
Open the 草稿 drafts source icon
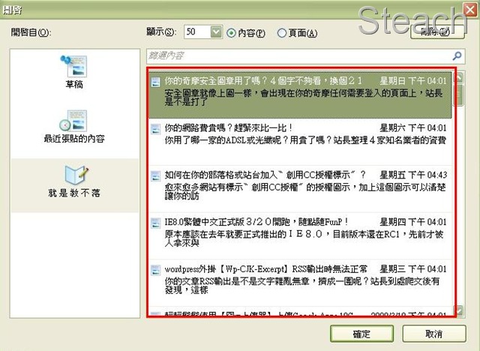coord(74,66)
